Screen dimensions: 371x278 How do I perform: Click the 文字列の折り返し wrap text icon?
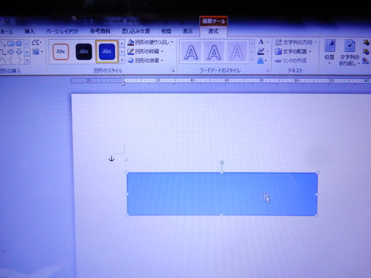point(348,50)
